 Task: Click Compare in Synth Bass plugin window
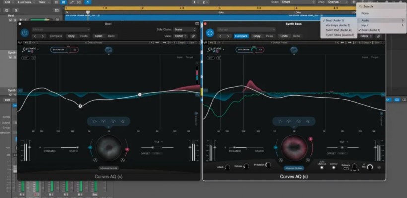point(241,36)
